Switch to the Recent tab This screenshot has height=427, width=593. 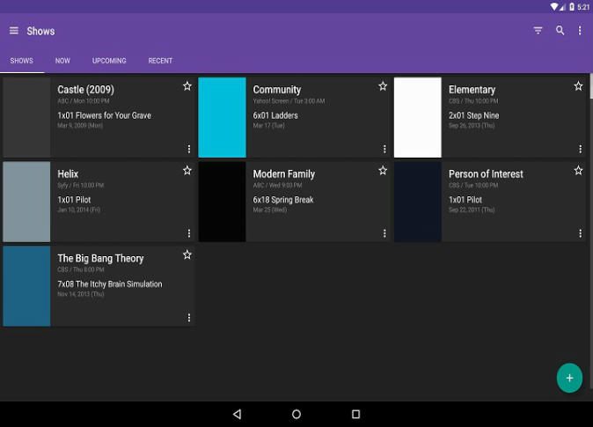point(160,61)
